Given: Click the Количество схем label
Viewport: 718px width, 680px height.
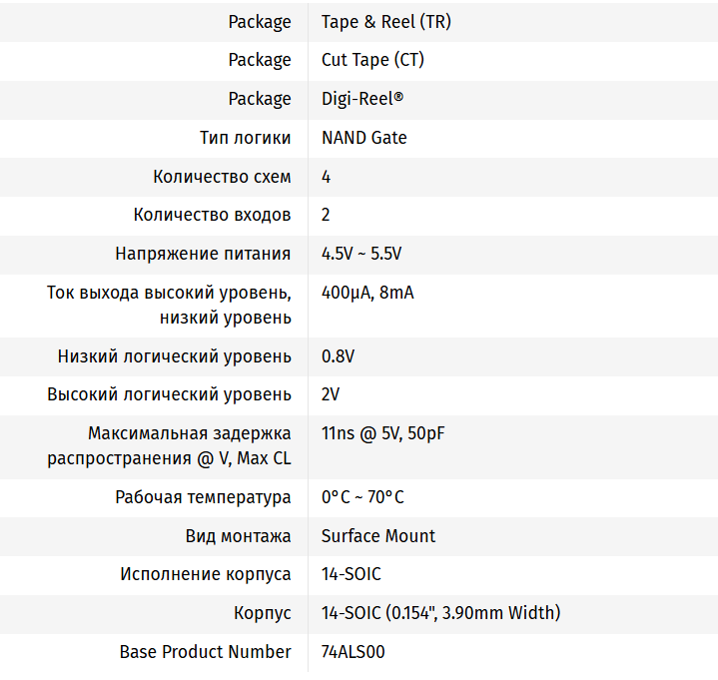Looking at the screenshot, I should [x=222, y=177].
